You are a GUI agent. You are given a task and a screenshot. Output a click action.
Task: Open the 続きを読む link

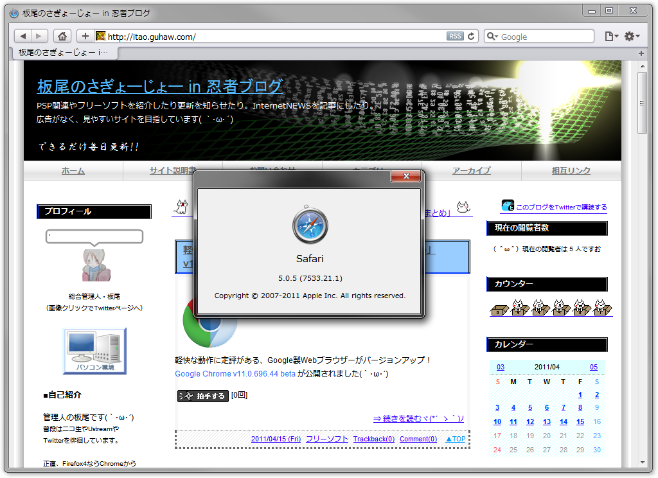[x=418, y=418]
